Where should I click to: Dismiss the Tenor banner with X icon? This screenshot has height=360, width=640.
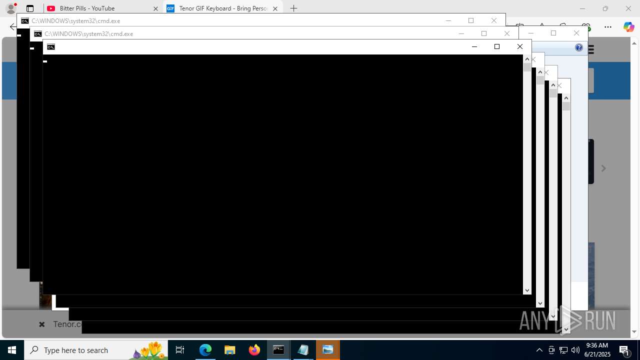[42, 324]
